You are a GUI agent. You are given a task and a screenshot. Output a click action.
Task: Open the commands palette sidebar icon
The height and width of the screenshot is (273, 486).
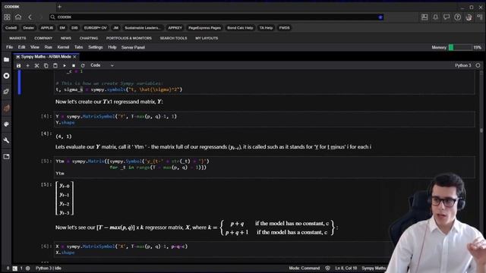(x=7, y=124)
